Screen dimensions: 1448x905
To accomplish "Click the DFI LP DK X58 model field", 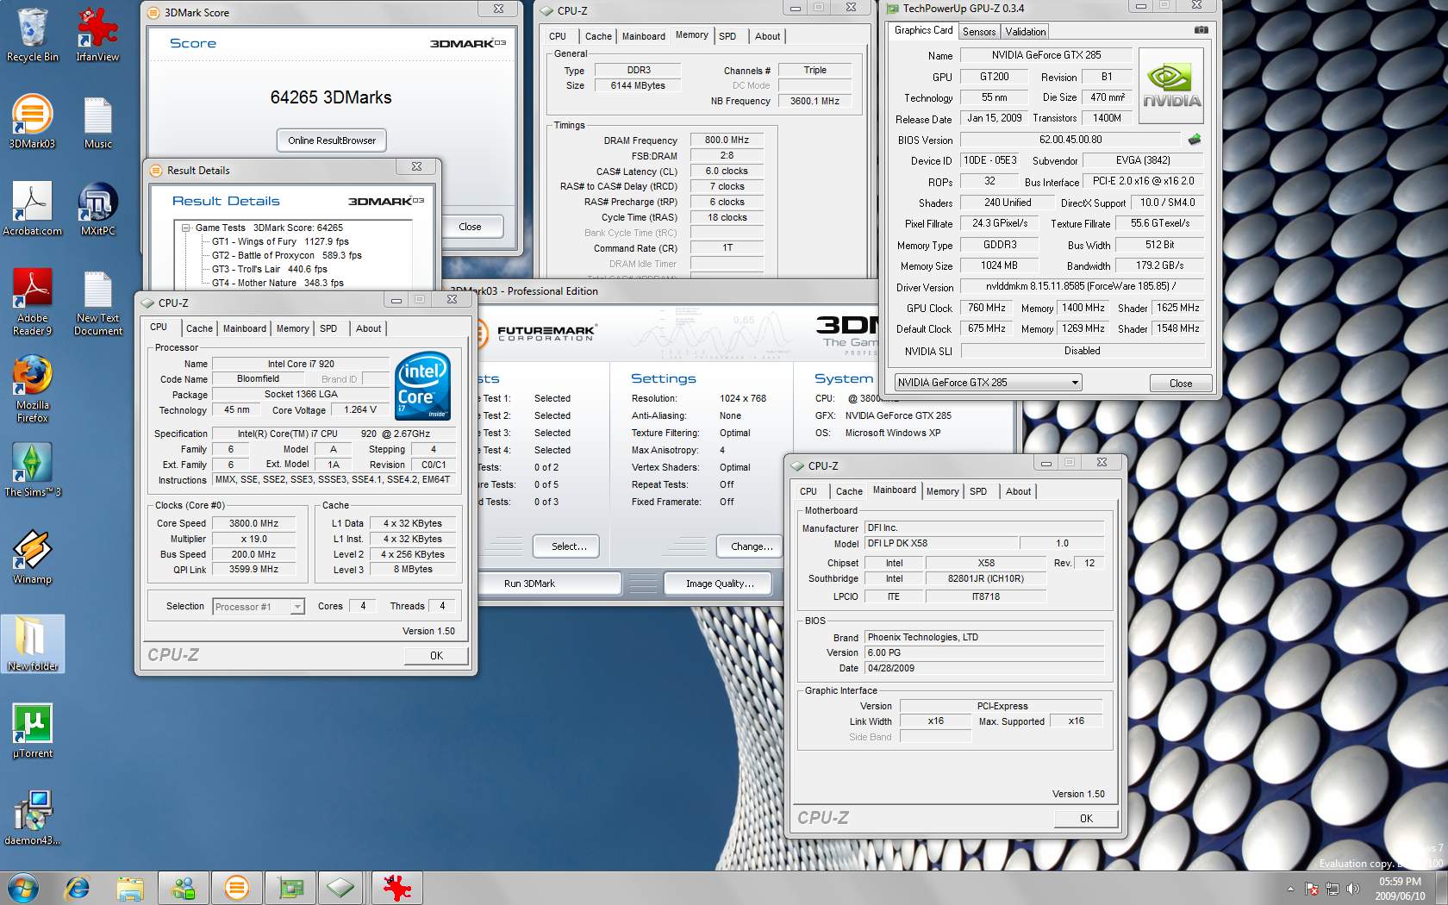I will [941, 544].
